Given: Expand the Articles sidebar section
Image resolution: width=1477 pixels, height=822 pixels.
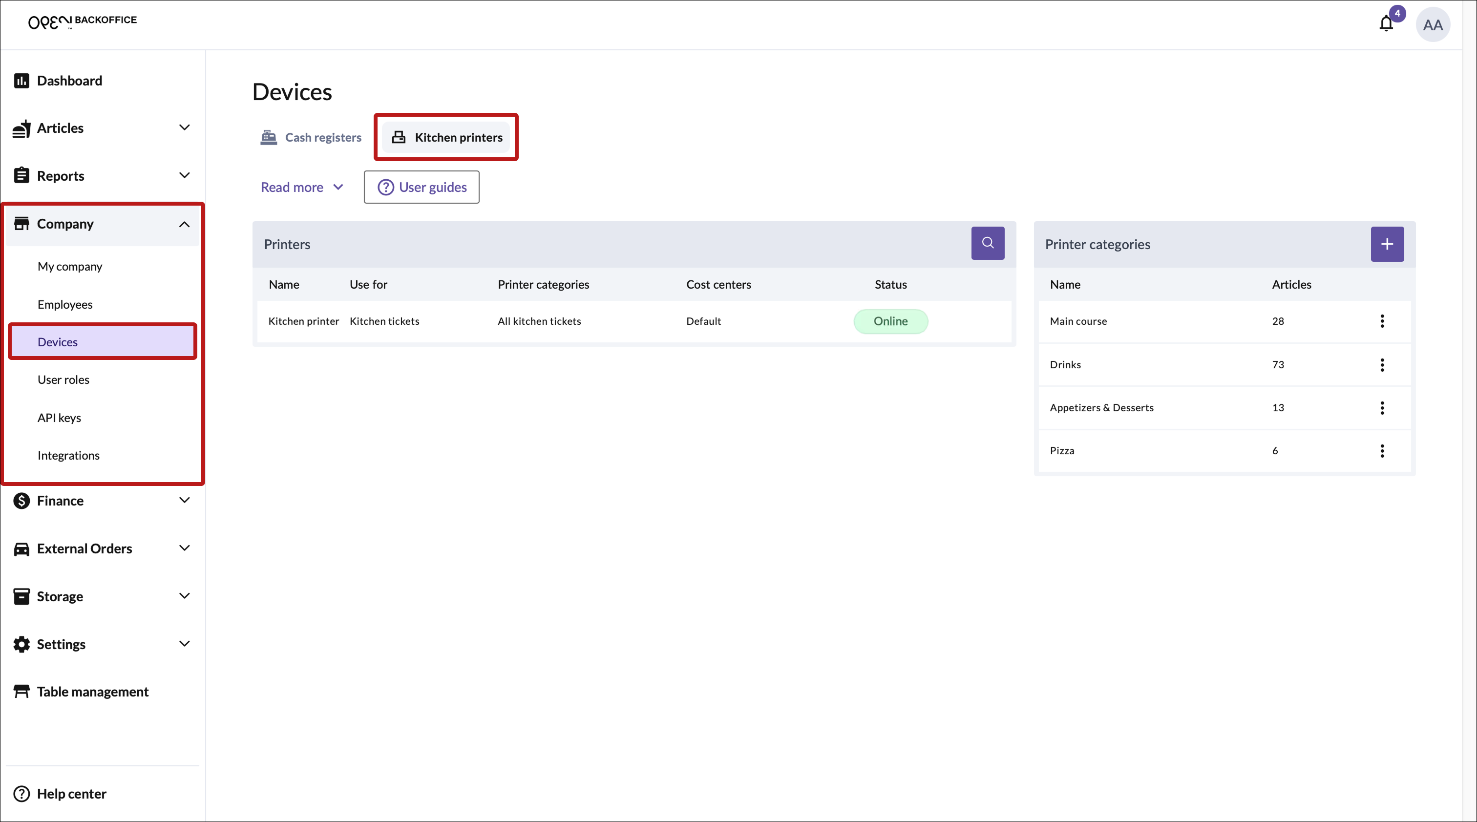Looking at the screenshot, I should [x=184, y=127].
